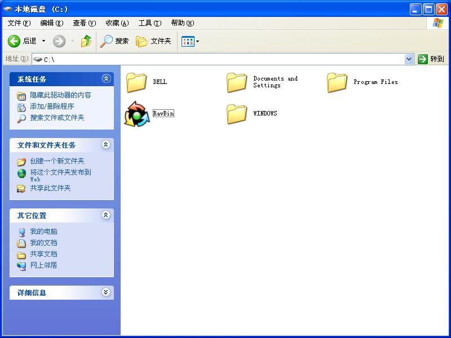Viewport: 451px width, 338px height.
Task: Maximize the 本地磁盘 (C:) window
Action: pos(428,10)
